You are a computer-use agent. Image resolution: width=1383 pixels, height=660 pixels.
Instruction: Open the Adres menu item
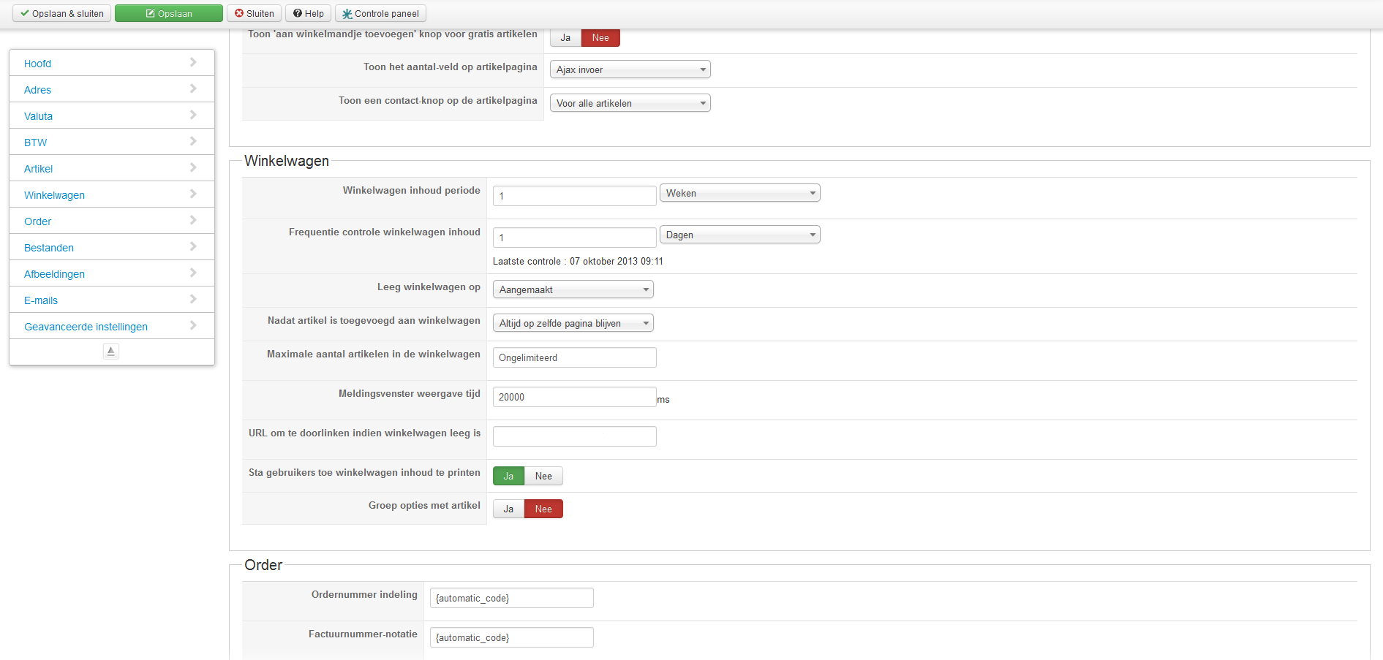[37, 90]
